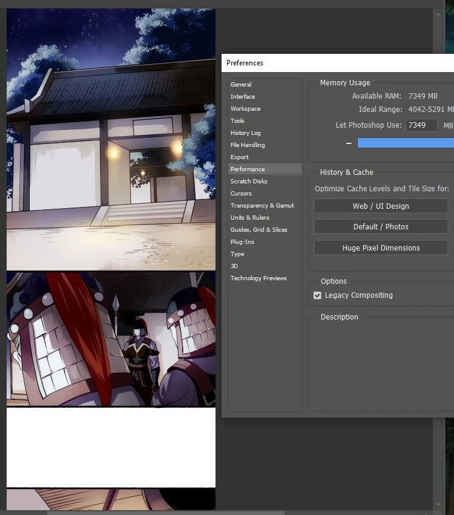Screen dimensions: 454x515
Task: Click the Available RAM value 7349 MB
Action: [423, 96]
